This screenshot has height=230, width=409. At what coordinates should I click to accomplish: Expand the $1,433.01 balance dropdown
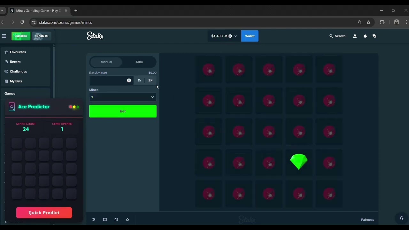[224, 36]
